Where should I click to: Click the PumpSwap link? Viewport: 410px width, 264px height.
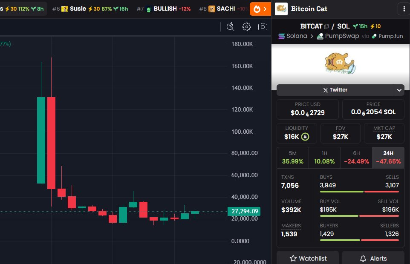pos(338,36)
